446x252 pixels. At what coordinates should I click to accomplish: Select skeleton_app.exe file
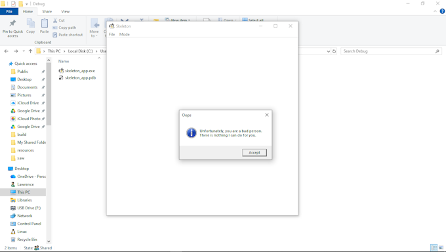[80, 71]
